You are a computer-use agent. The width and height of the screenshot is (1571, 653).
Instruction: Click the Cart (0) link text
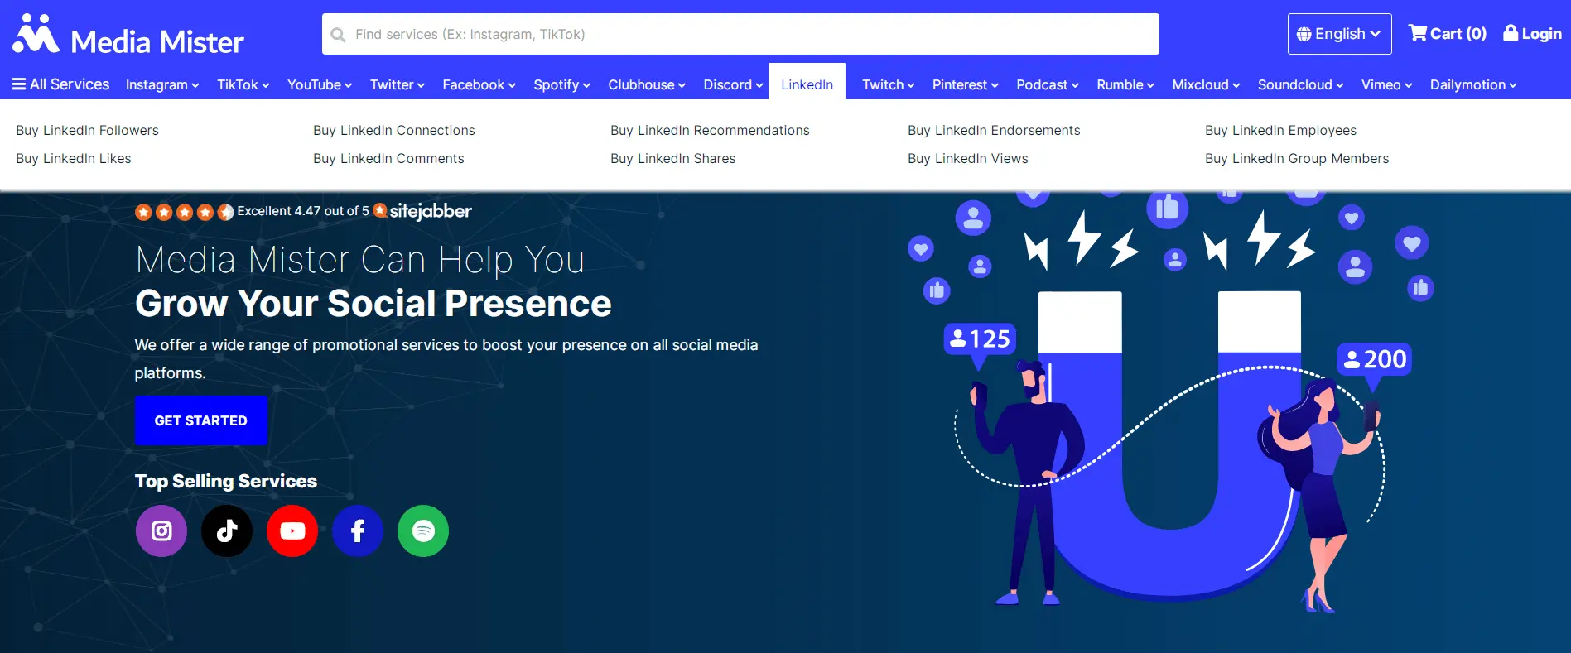(1458, 34)
